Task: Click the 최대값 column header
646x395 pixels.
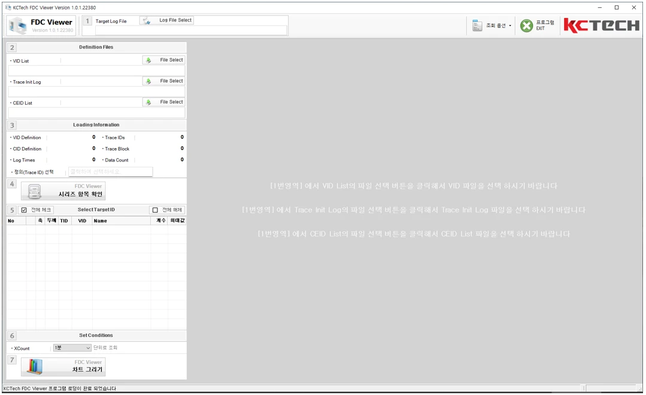Action: pos(177,221)
